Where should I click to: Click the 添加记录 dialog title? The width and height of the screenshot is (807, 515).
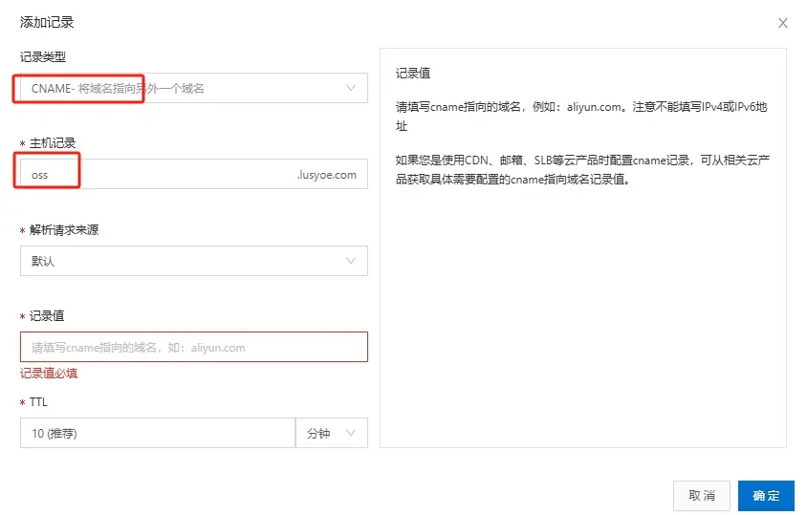47,22
